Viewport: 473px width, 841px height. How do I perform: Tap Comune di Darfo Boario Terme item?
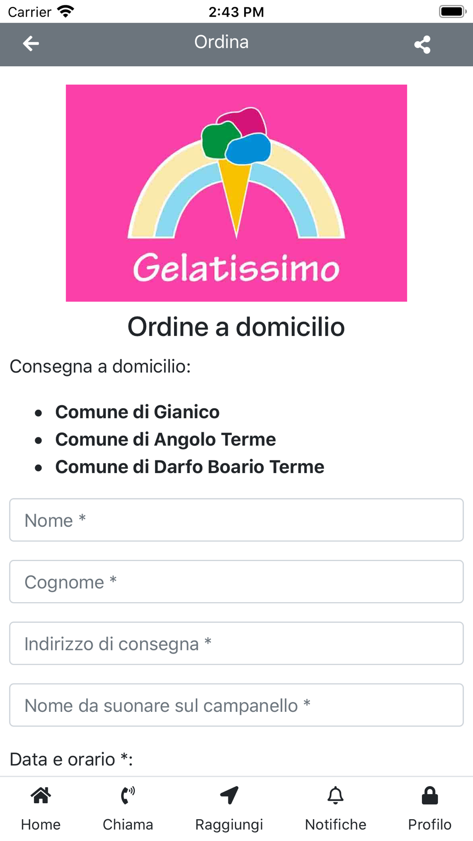[x=190, y=467]
